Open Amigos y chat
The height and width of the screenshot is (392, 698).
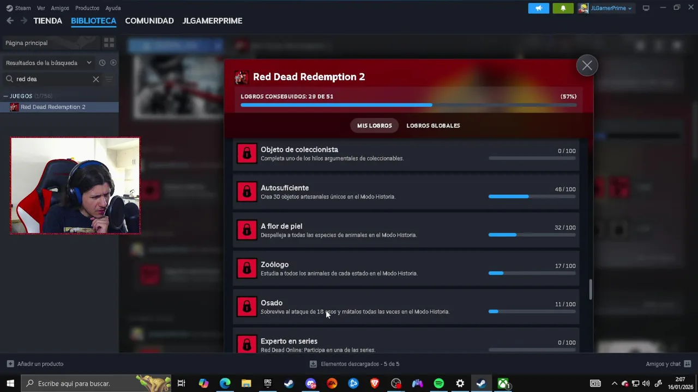(x=669, y=364)
